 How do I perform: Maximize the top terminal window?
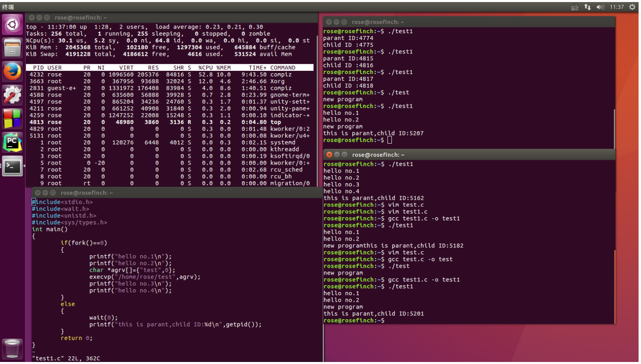(x=47, y=18)
